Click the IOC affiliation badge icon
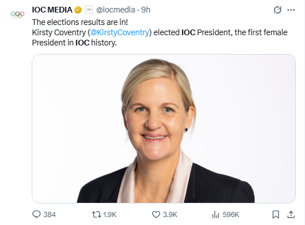 coord(89,10)
